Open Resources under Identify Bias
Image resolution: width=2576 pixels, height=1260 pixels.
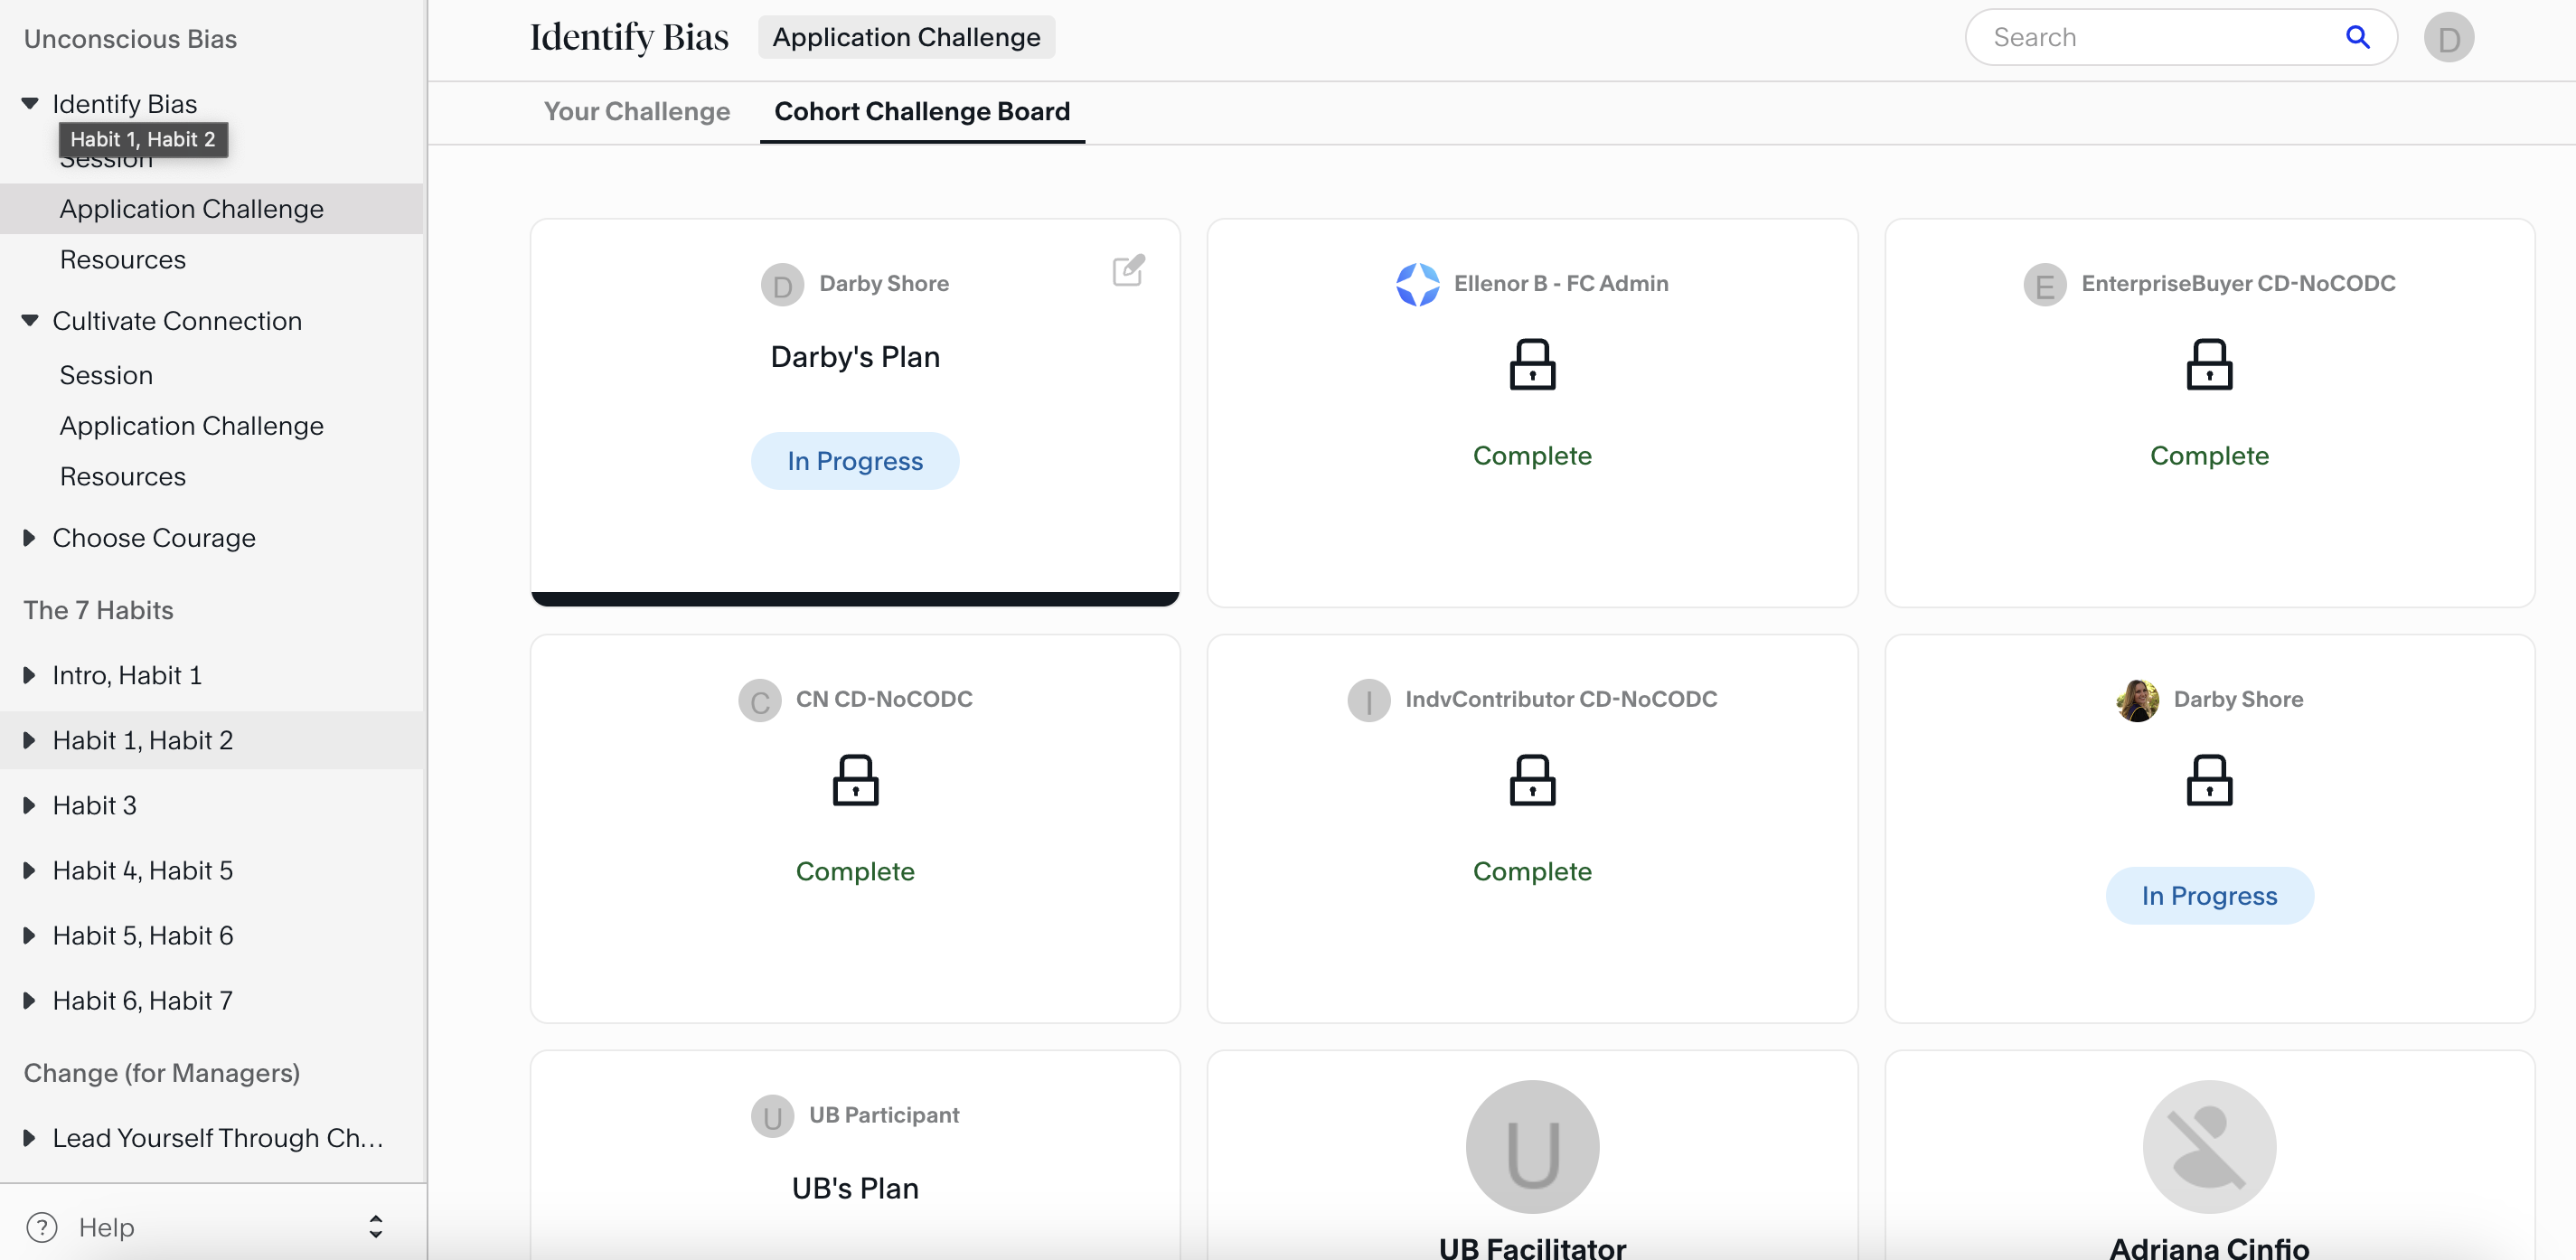tap(123, 260)
